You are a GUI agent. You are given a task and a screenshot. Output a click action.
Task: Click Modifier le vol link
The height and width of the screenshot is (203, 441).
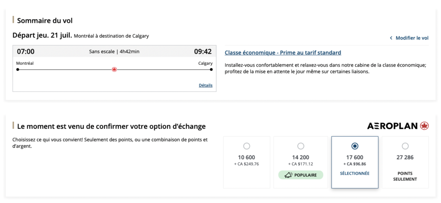coord(412,38)
